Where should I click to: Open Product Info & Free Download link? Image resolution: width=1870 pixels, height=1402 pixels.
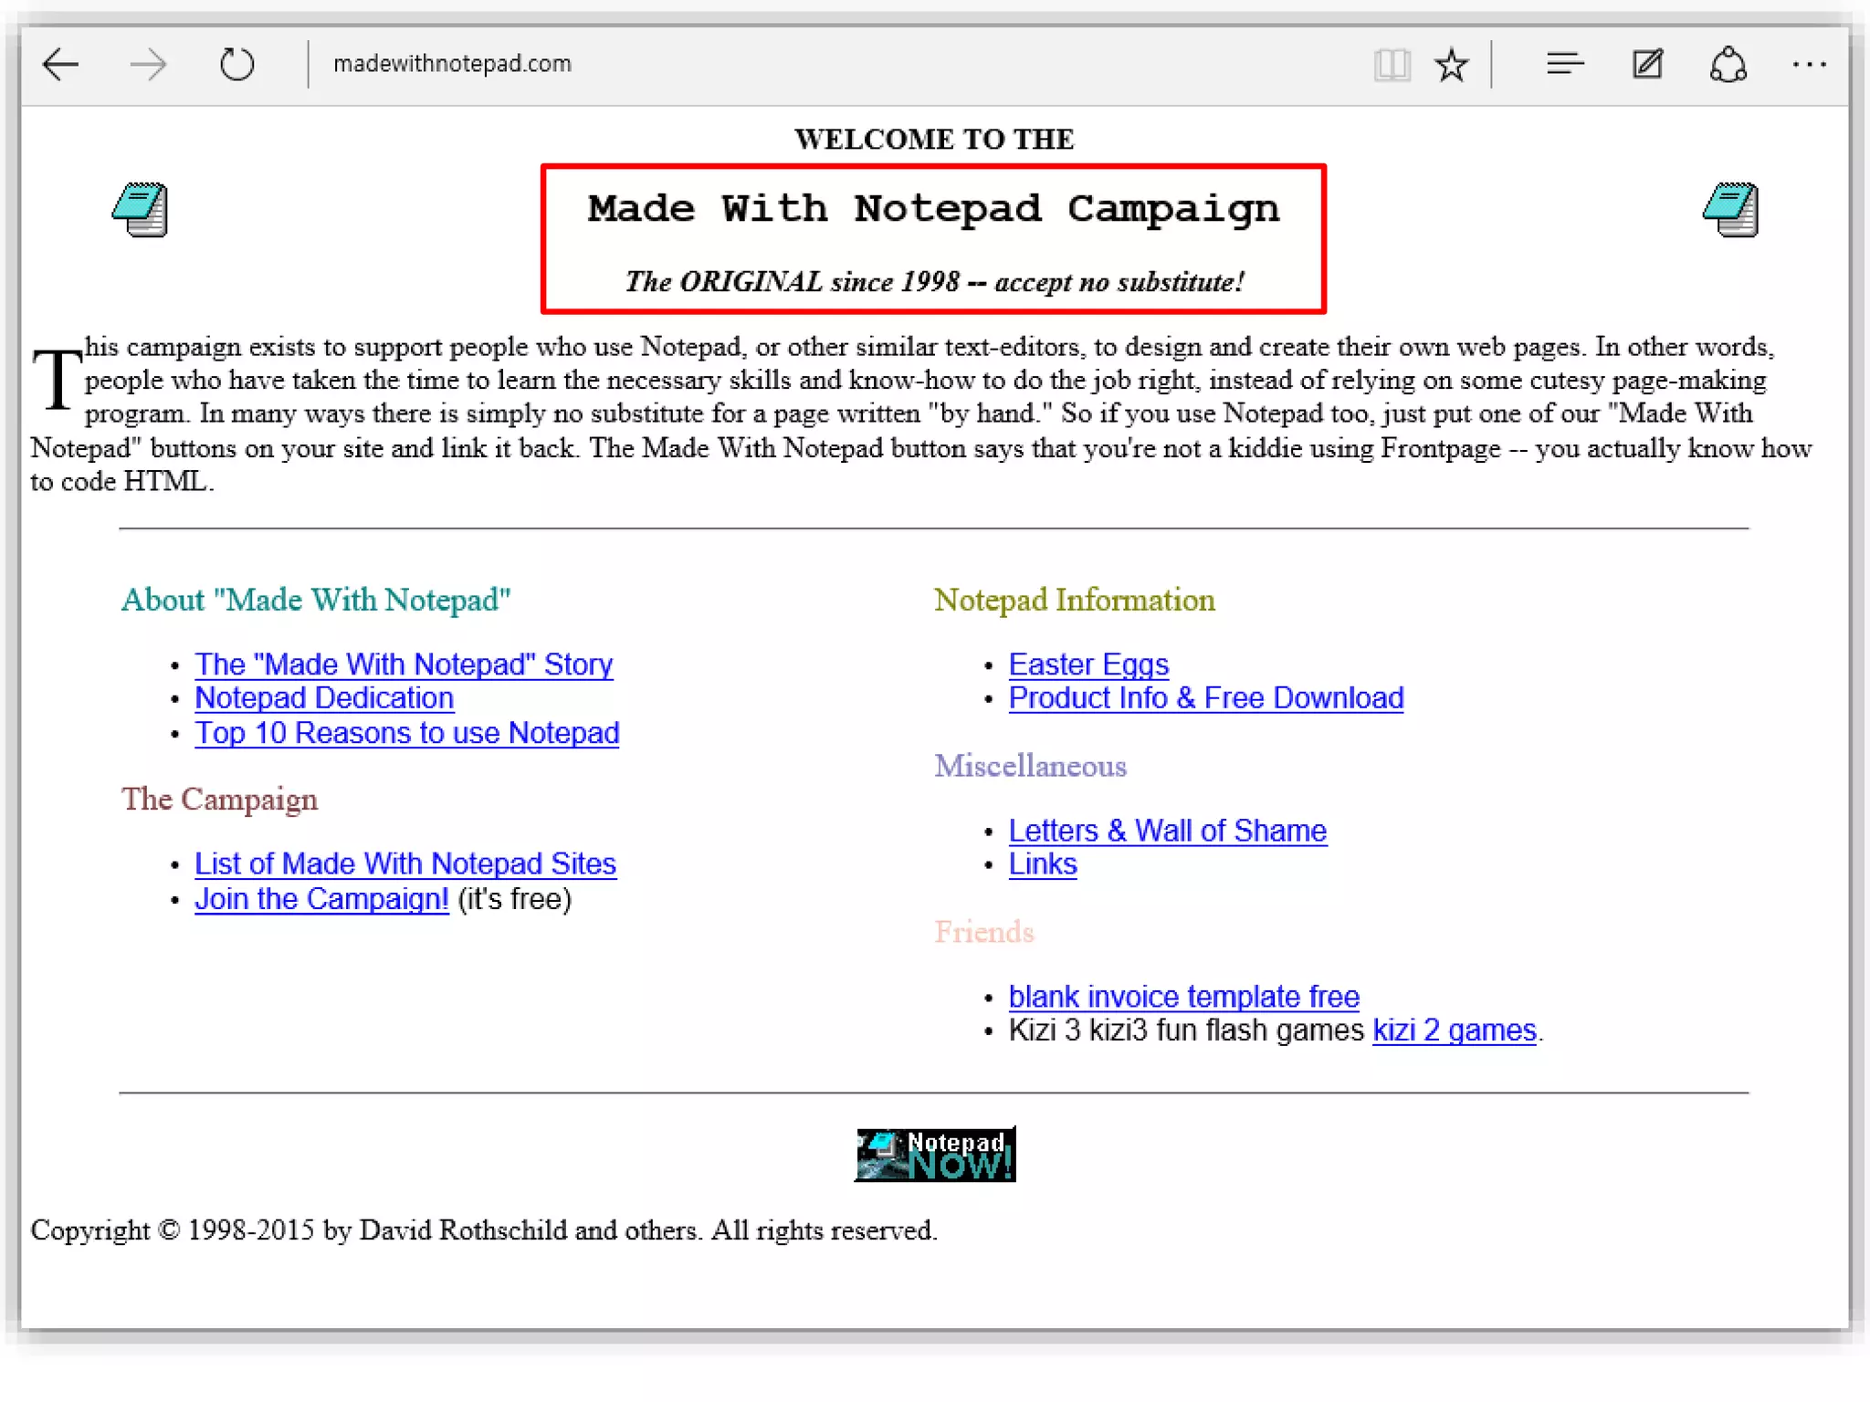(1205, 698)
